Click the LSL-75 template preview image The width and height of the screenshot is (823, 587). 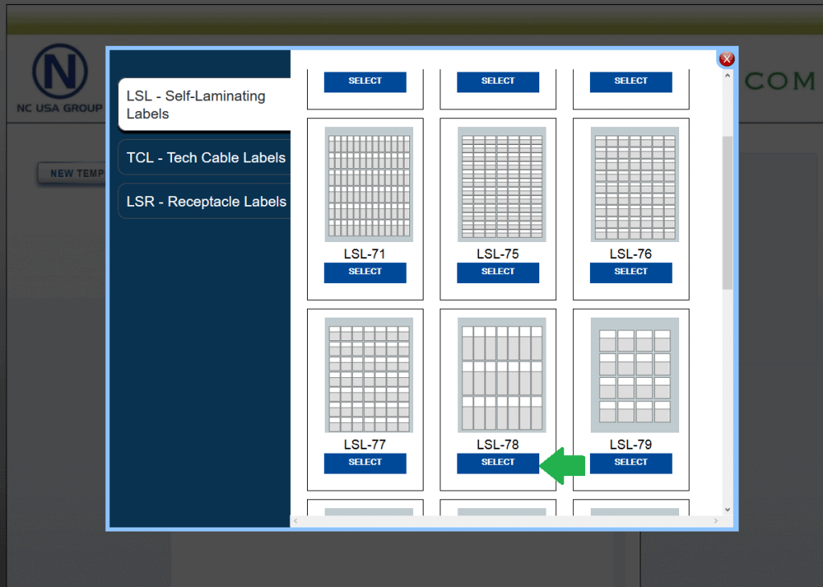[502, 184]
